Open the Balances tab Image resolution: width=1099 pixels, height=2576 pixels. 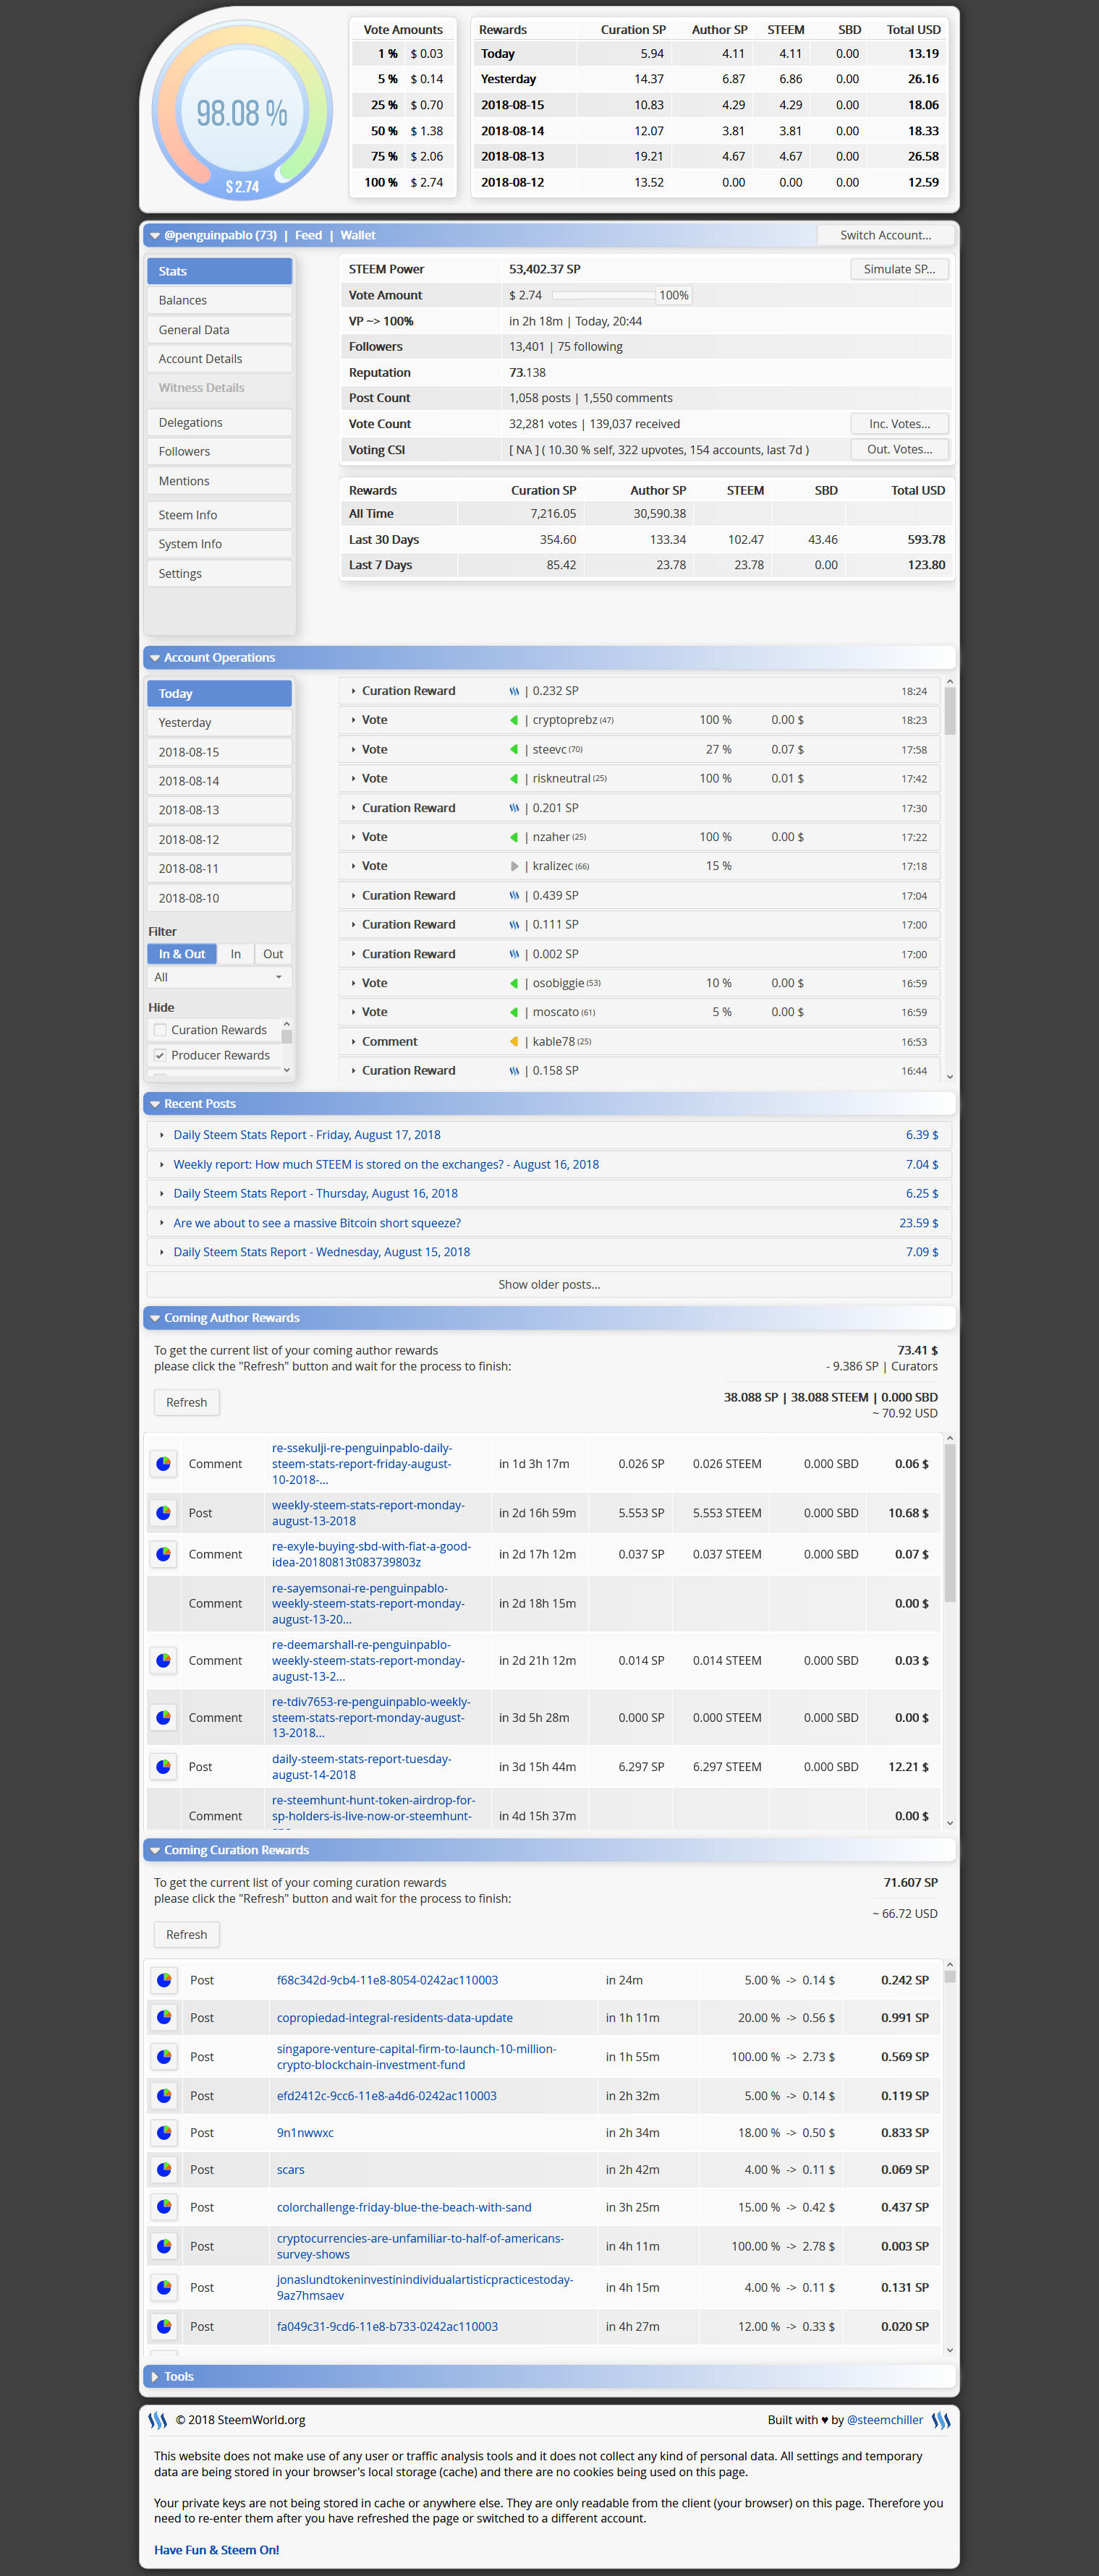point(219,300)
